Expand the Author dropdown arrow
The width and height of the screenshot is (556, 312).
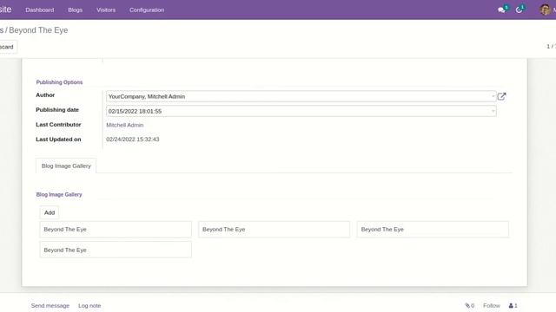point(493,96)
